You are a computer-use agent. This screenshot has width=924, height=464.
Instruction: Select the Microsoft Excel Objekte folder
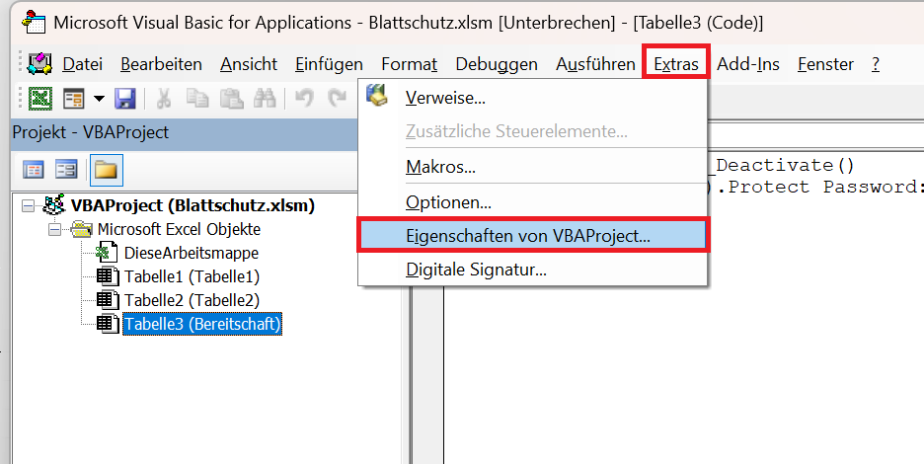(x=179, y=229)
